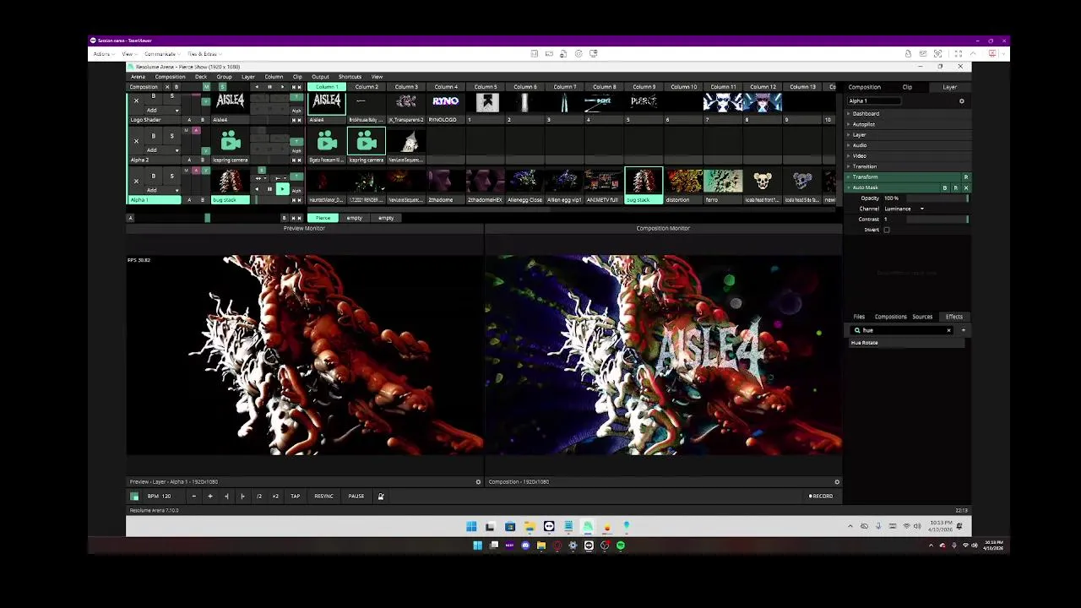This screenshot has width=1081, height=608.
Task: Open Preview Monitor settings gear
Action: coord(478,481)
